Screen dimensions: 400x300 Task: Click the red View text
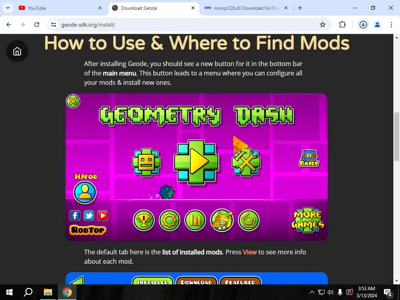[250, 252]
